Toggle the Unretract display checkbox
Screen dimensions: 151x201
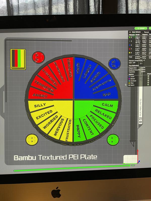pyautogui.click(x=148, y=80)
